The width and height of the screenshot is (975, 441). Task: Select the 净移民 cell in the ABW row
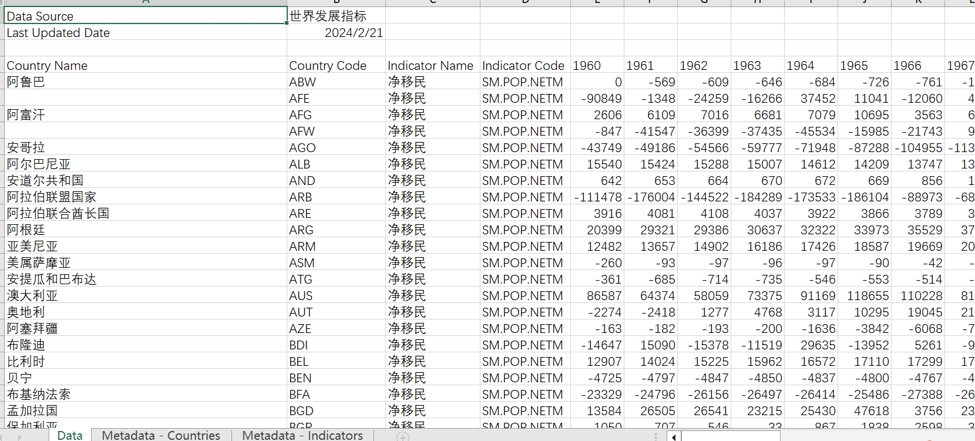point(433,82)
